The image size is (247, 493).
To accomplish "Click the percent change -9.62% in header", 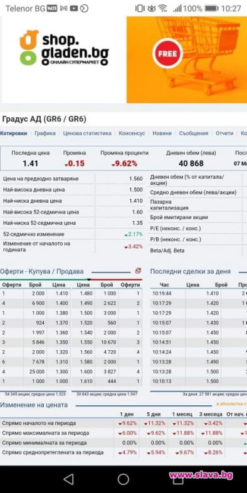I will [124, 163].
